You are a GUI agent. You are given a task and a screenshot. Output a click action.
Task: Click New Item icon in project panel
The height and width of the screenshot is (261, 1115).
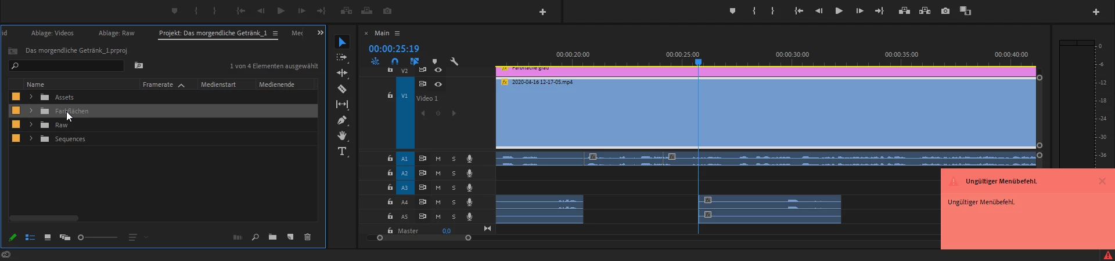pos(290,237)
